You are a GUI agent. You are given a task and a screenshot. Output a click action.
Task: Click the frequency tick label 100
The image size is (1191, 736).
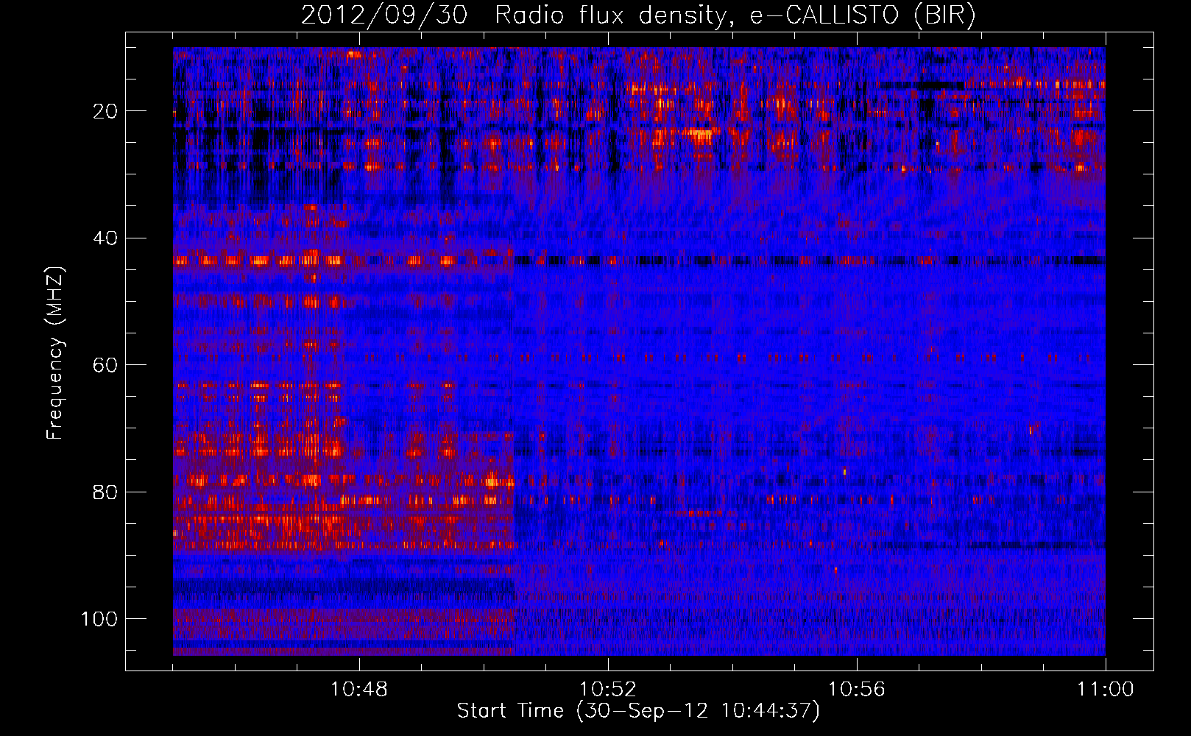99,619
